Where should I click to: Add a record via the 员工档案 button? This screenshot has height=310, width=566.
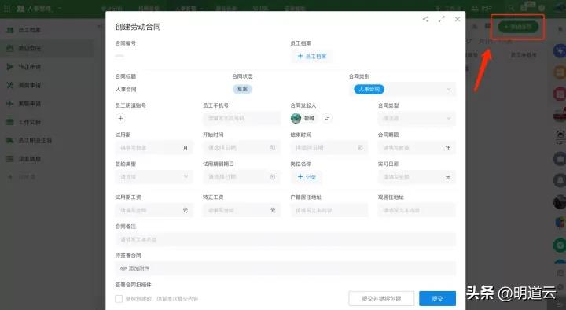click(x=312, y=56)
